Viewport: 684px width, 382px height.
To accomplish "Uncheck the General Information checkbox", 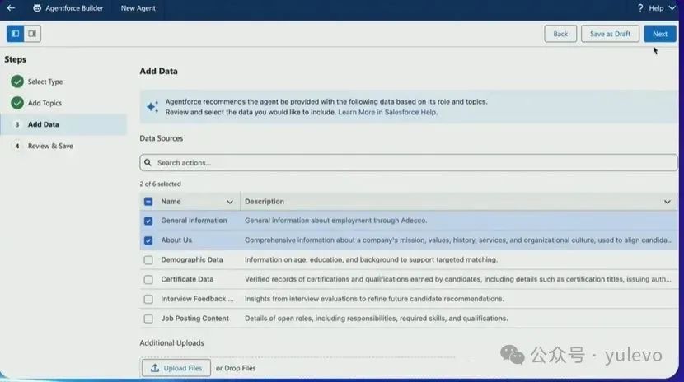I will click(148, 221).
